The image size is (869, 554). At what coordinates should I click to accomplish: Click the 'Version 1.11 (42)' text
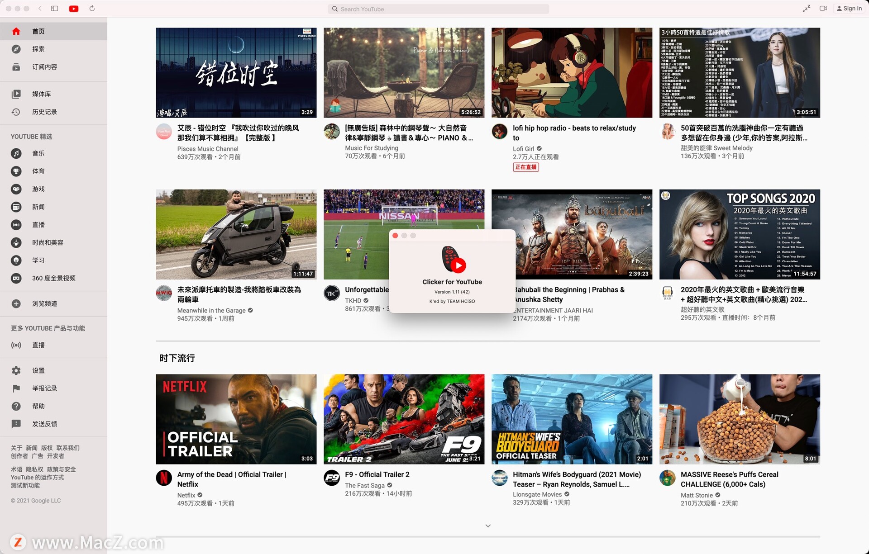click(452, 292)
